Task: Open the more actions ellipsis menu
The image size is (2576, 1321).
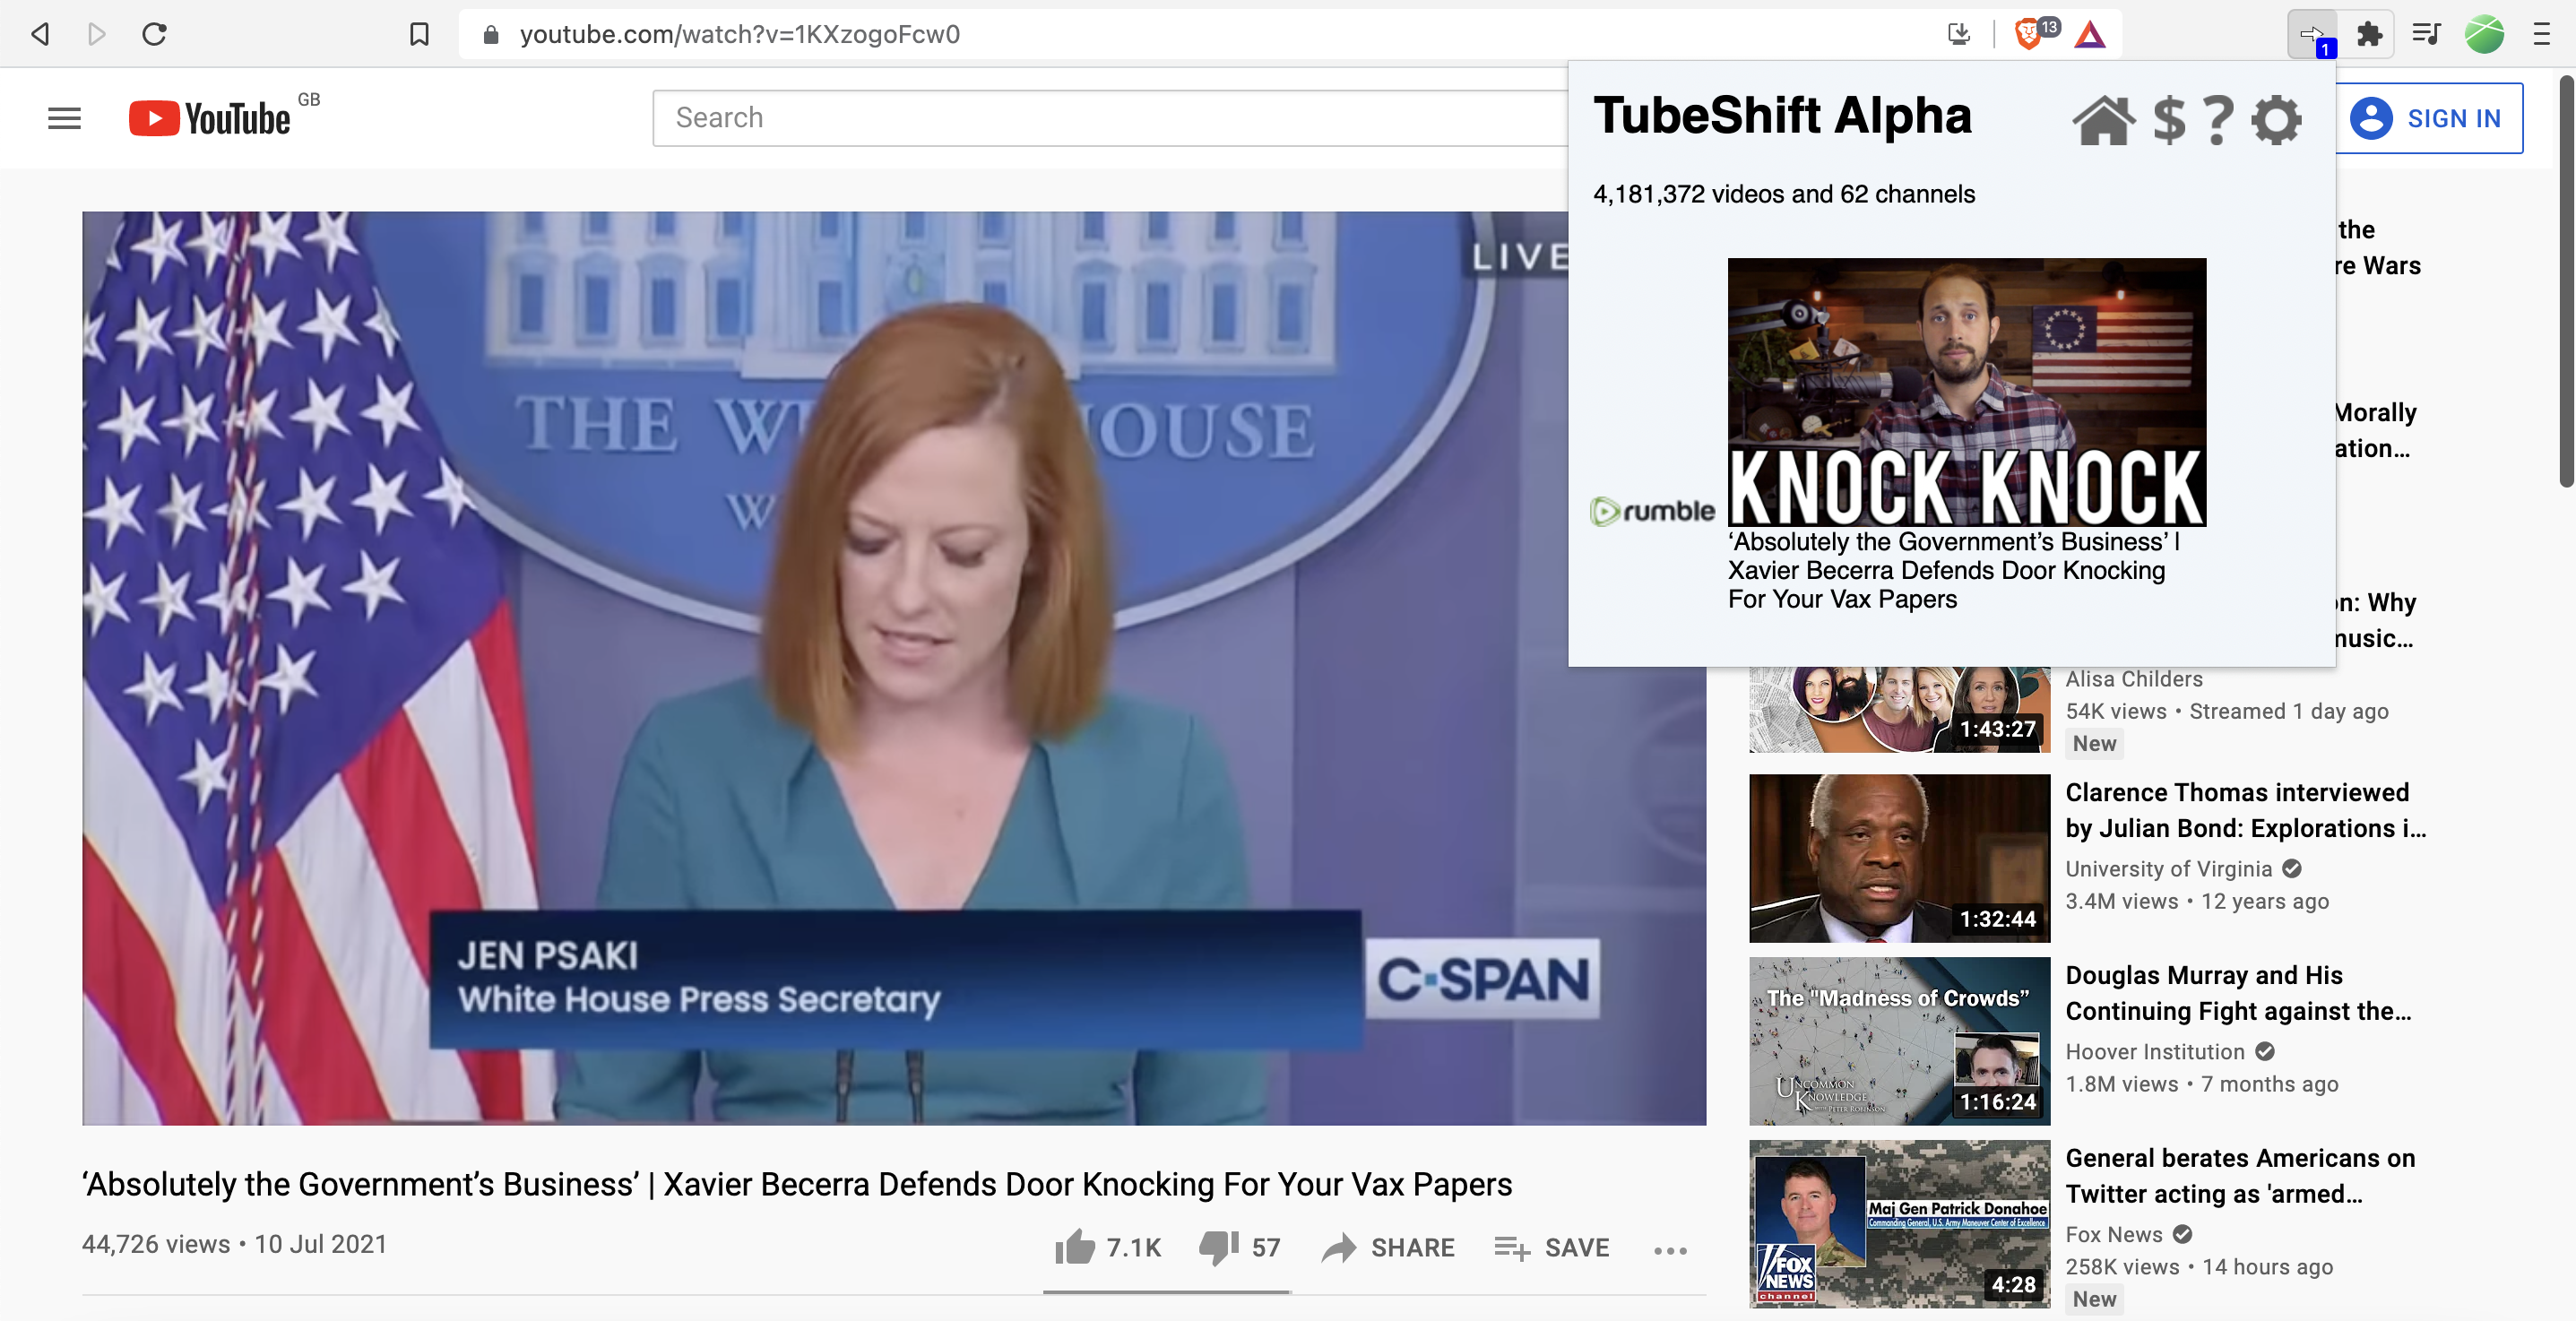Action: click(1670, 1250)
